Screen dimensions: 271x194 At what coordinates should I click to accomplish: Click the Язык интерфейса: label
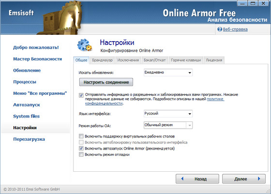94,114
